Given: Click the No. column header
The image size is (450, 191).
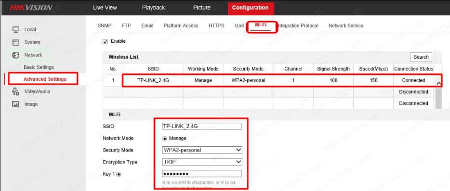Looking at the screenshot, I should [113, 69].
